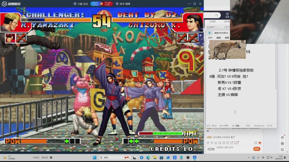Click the magnifier icon in Douyu search box
This screenshot has width=289, height=162.
217,15
